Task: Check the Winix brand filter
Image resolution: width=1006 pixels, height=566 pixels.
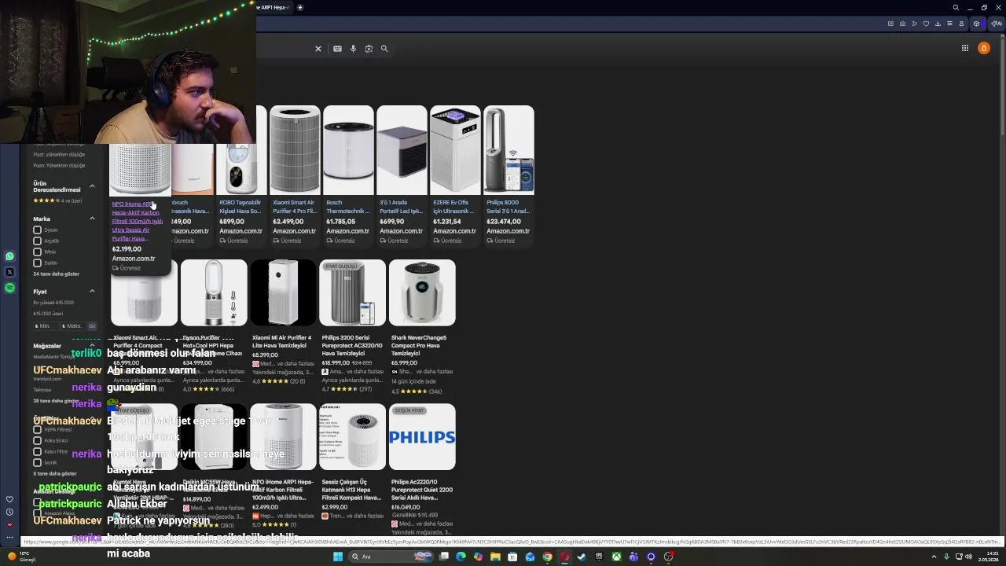Action: (x=37, y=252)
